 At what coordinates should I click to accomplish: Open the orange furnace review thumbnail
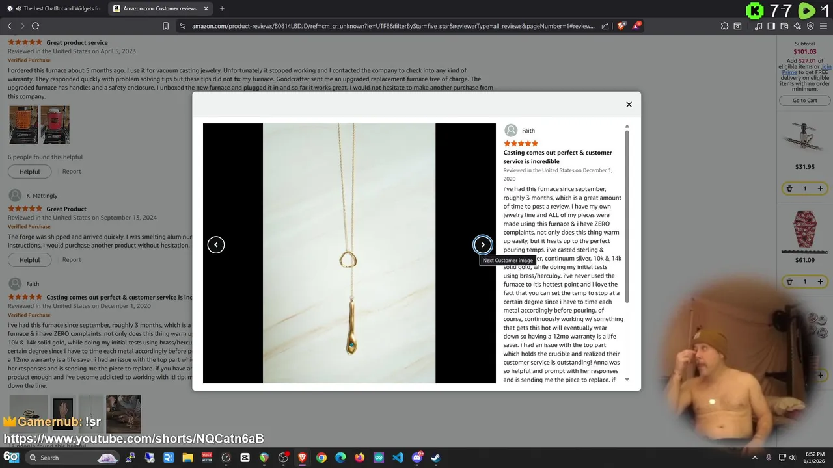pyautogui.click(x=23, y=125)
